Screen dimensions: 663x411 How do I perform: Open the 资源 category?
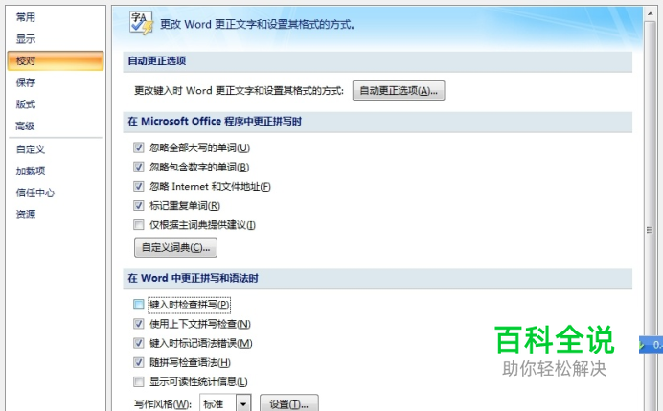25,215
